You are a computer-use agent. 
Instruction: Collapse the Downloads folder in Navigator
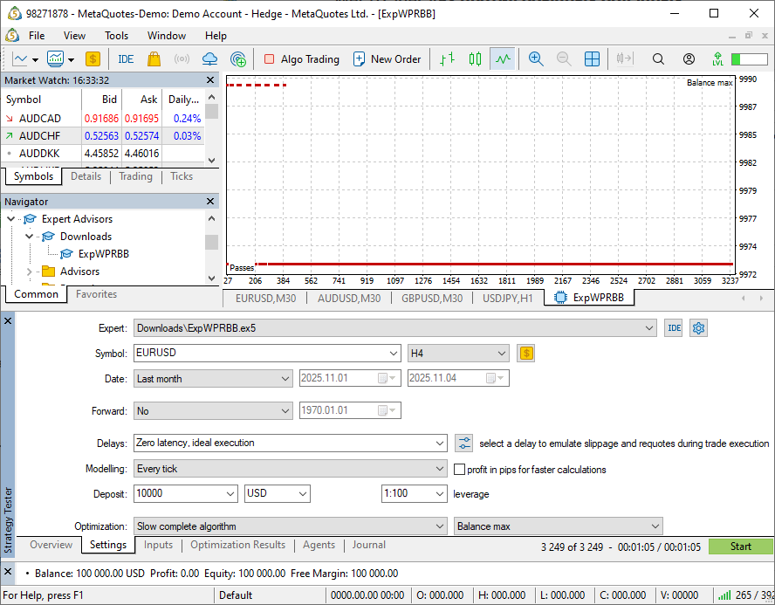29,237
